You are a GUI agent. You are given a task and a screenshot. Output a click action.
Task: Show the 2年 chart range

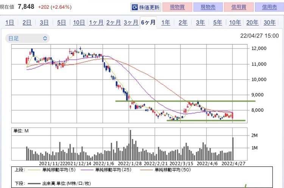[183, 22]
